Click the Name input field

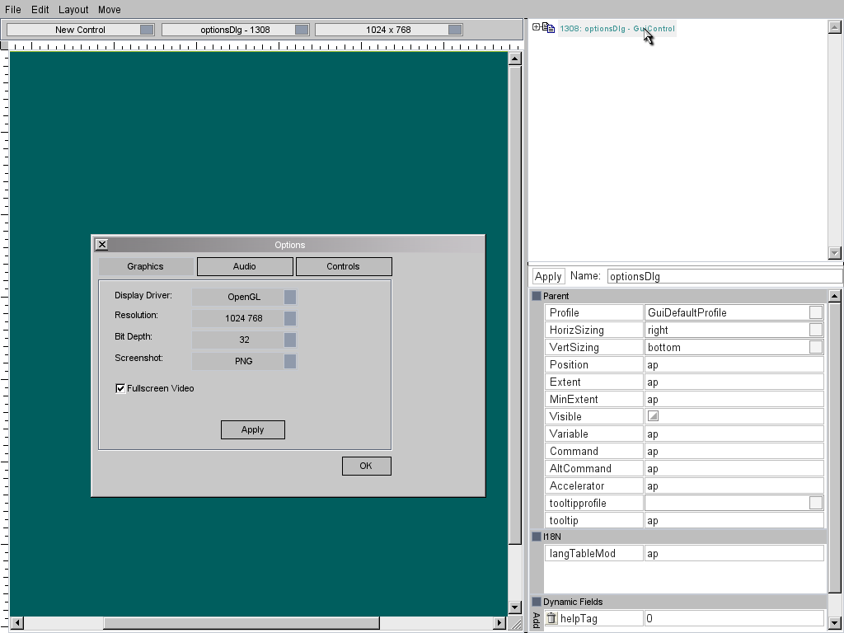point(724,277)
